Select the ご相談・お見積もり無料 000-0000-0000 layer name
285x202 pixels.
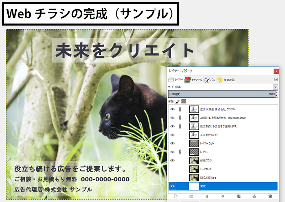pos(223,118)
